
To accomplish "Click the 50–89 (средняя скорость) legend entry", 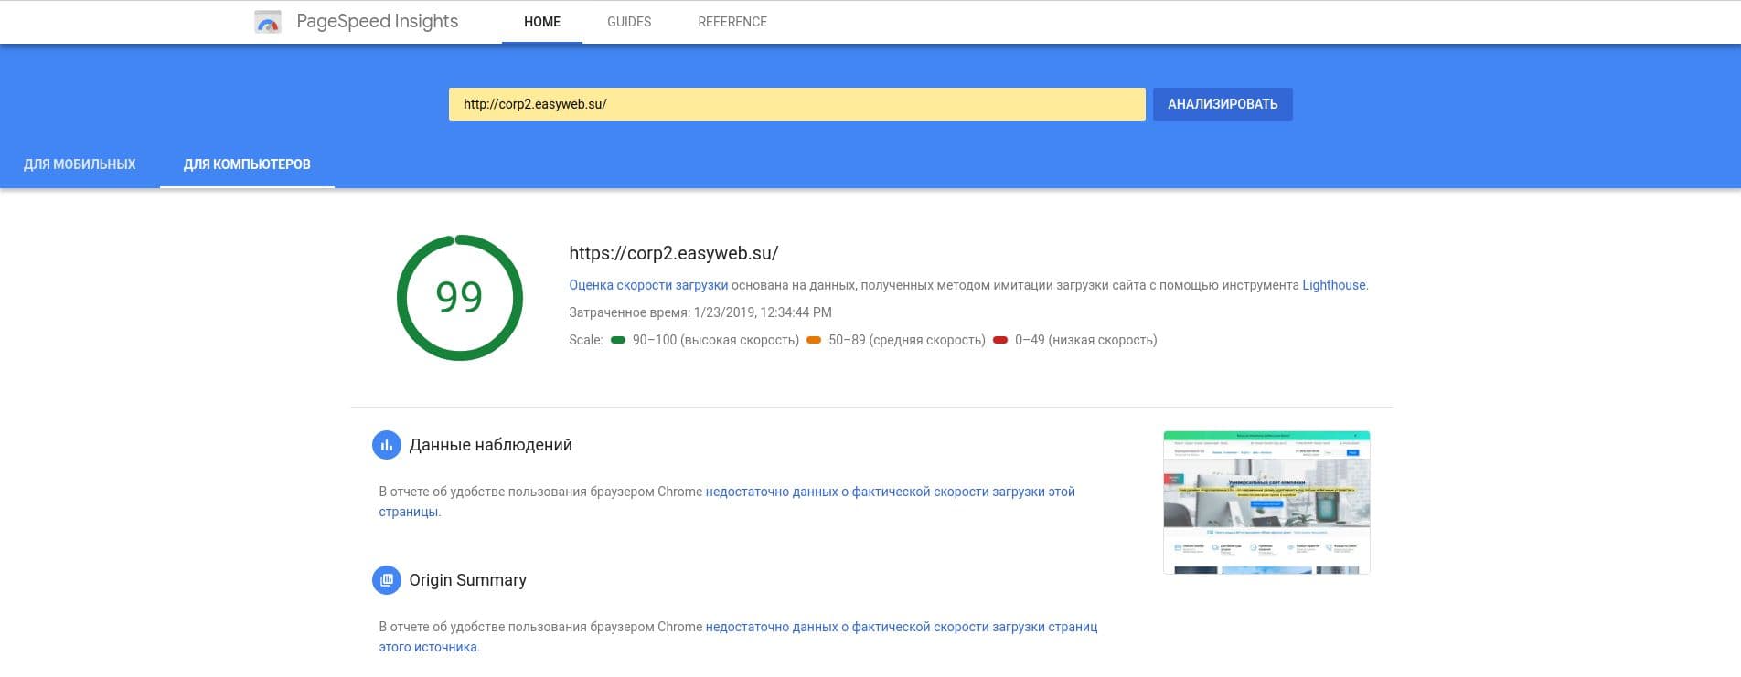I will pos(896,340).
